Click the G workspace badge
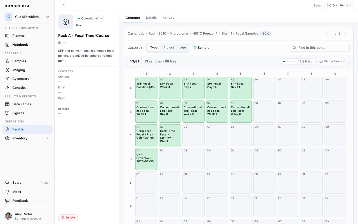Screen dimensions: 358x224 pos(9,17)
